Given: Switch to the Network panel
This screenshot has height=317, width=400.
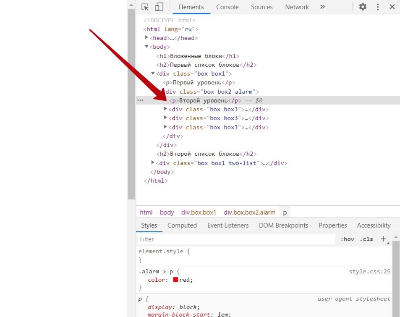Looking at the screenshot, I should tap(297, 7).
